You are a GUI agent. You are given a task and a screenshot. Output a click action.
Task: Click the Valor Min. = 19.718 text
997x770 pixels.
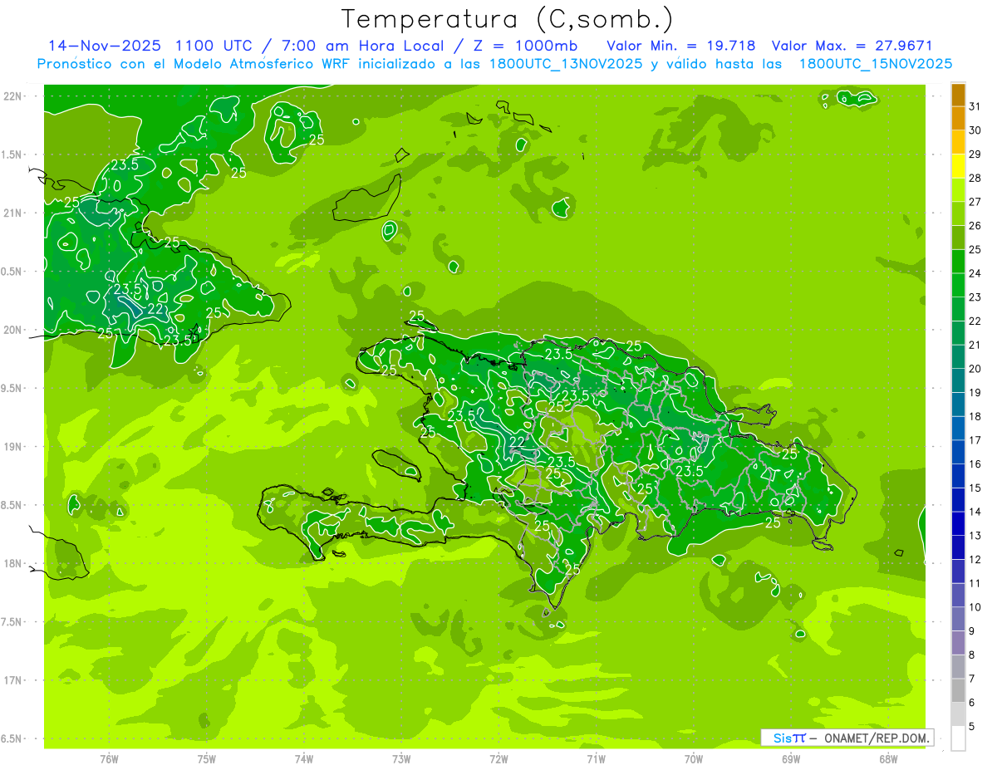coord(681,46)
